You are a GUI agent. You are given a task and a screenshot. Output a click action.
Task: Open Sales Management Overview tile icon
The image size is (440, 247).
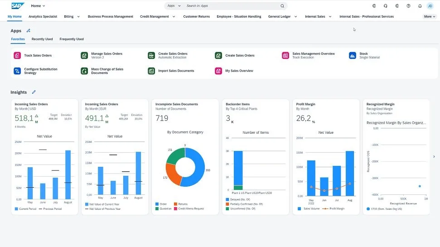(x=285, y=56)
